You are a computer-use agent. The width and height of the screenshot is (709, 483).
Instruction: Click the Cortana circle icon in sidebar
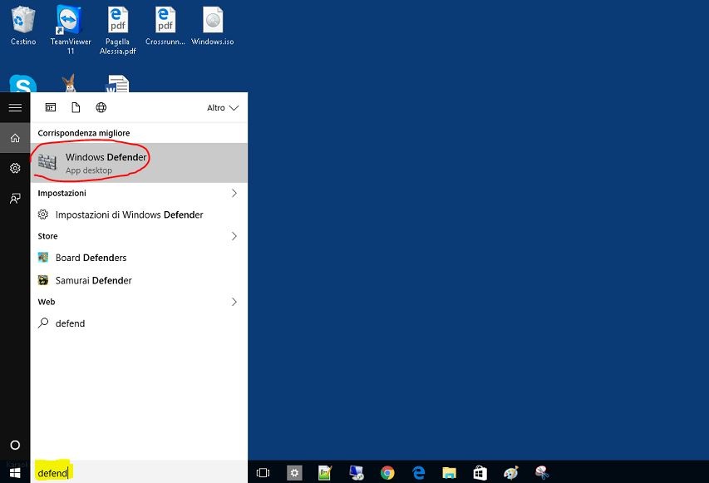click(x=15, y=445)
